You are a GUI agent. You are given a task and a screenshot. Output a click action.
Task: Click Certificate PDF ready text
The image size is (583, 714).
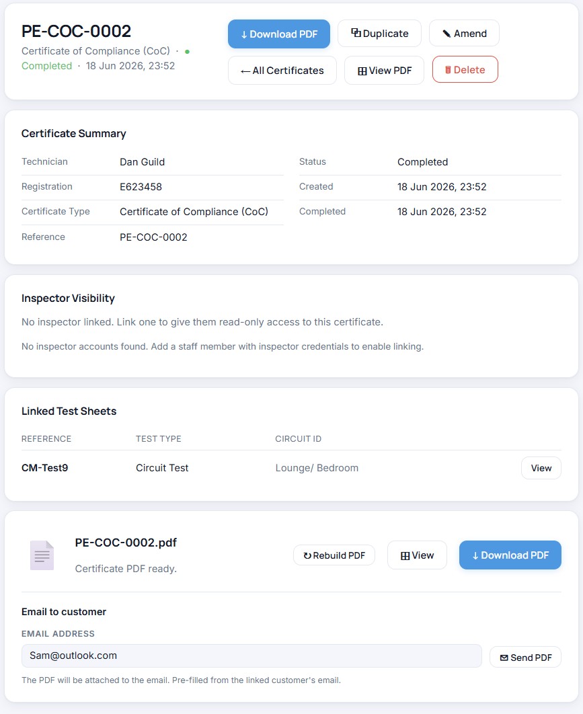126,569
